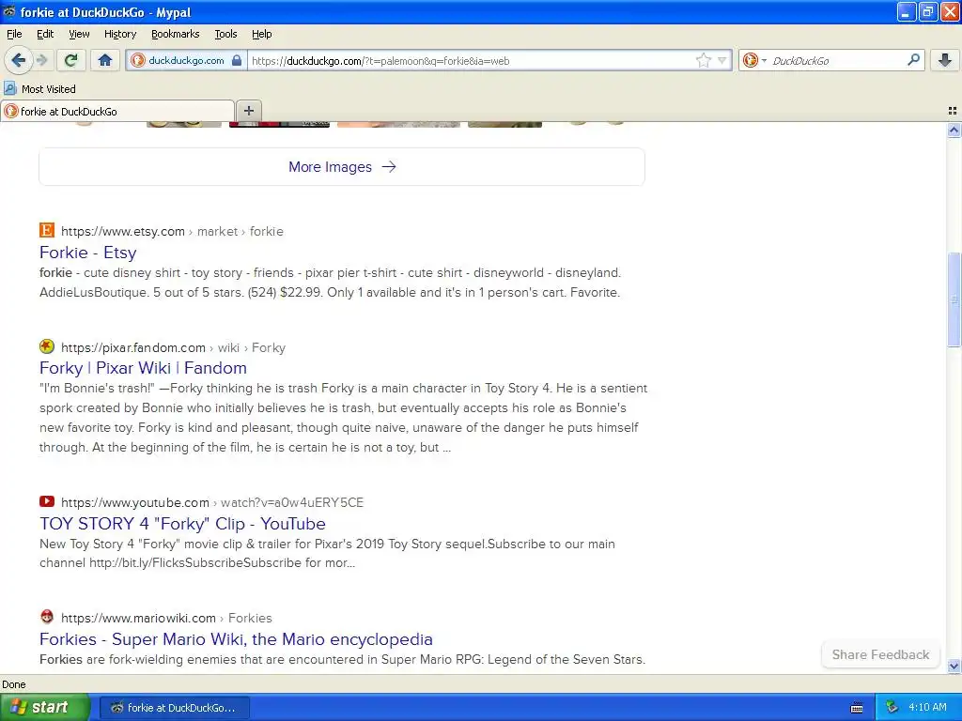Click the address bar URL field

pos(470,61)
